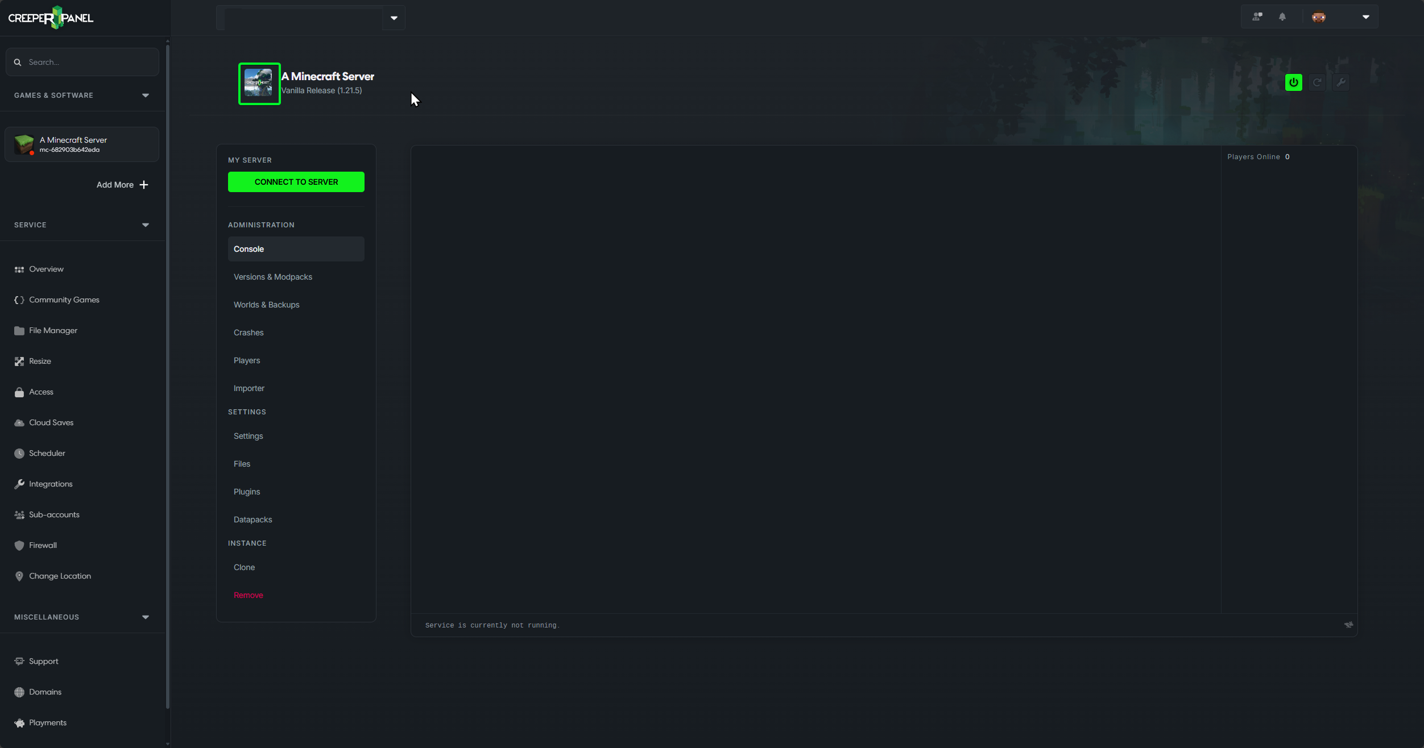Open server Settings in Settings section

[249, 436]
